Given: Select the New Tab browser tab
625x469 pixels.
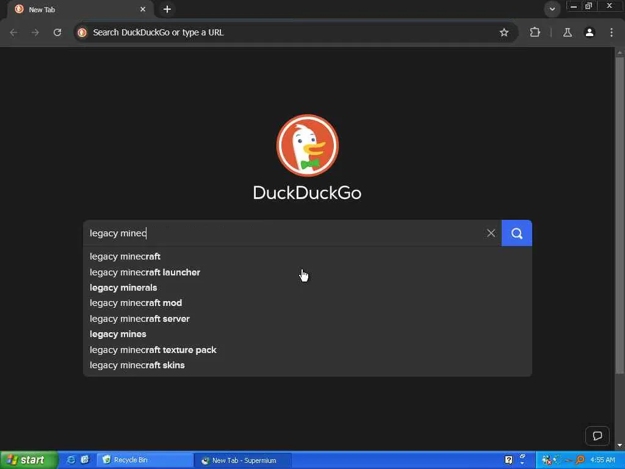Looking at the screenshot, I should [80, 9].
